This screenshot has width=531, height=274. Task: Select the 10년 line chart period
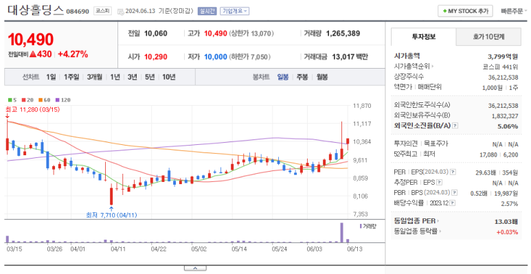[x=169, y=77]
